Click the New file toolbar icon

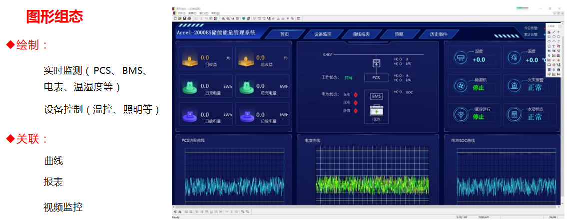pos(175,18)
